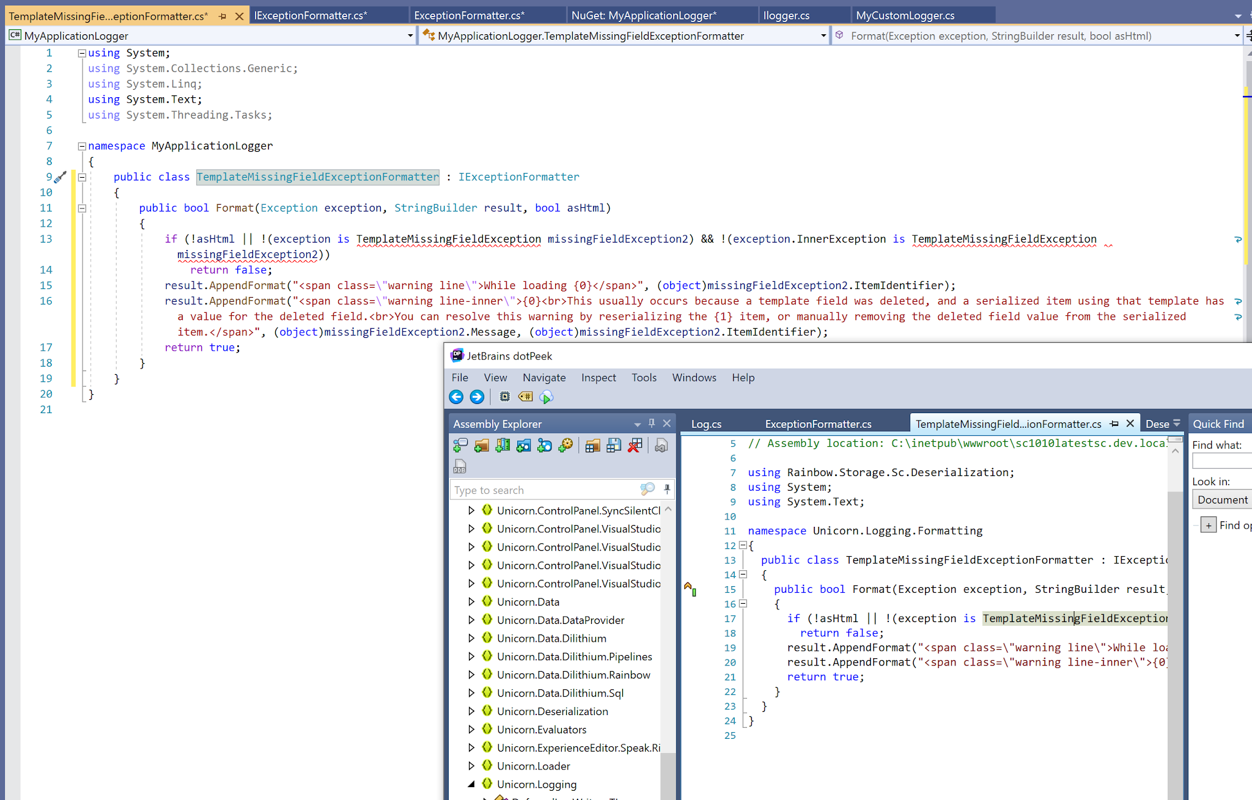
Task: Switch to NuGet: MyApplicationLogger tab
Action: 662,15
